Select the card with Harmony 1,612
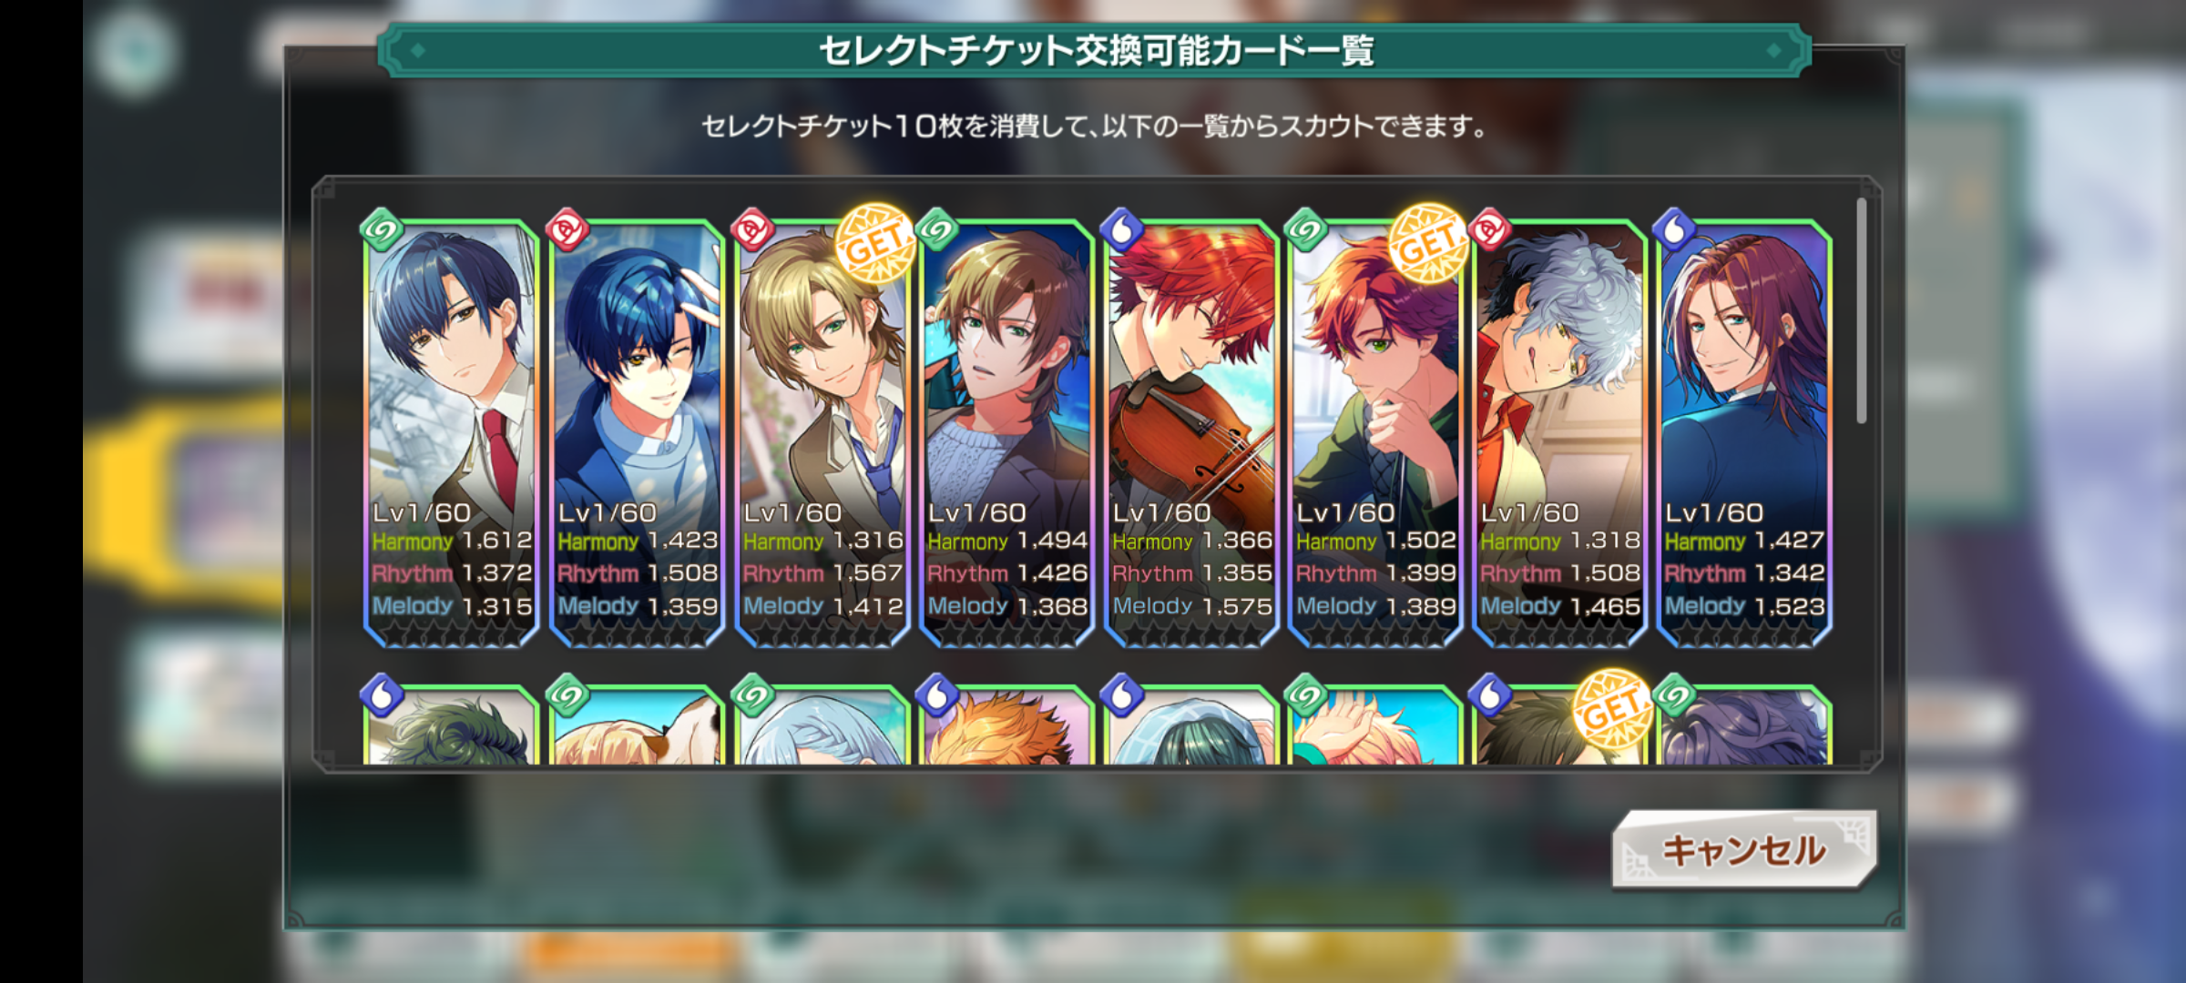This screenshot has height=983, width=2186. click(x=452, y=433)
